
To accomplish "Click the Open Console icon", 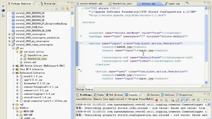I will tap(205, 100).
